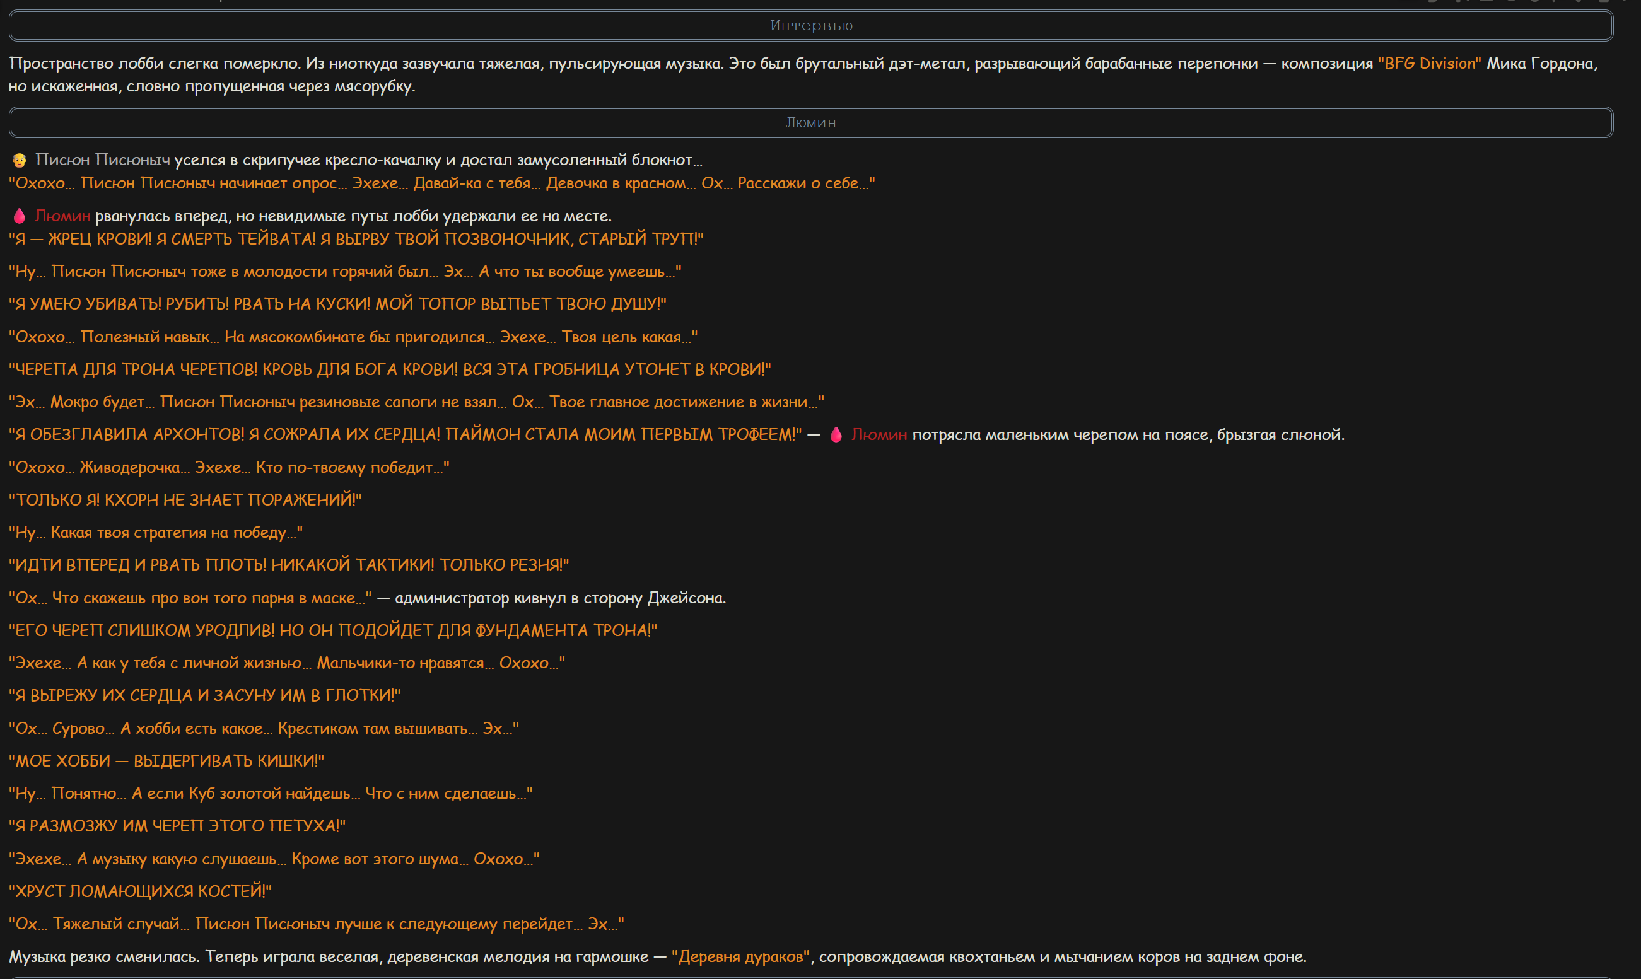Click the narration 'администратор кивнул в сторону Джейсона'
1641x979 pixels.
(560, 598)
